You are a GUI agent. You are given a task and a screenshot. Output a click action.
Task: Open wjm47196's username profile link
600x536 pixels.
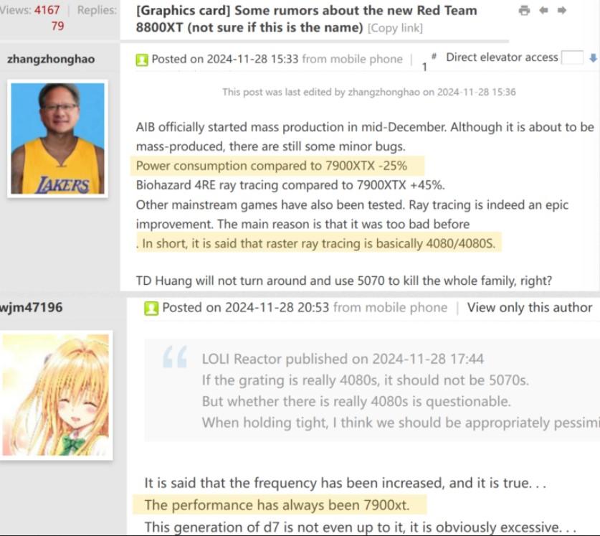point(30,308)
